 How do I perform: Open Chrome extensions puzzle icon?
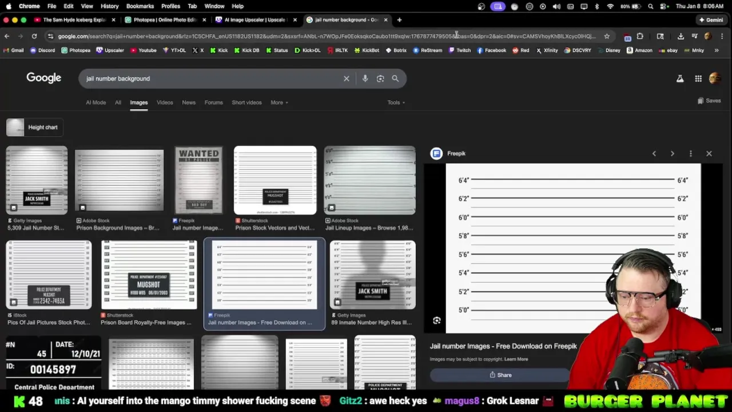click(x=640, y=36)
